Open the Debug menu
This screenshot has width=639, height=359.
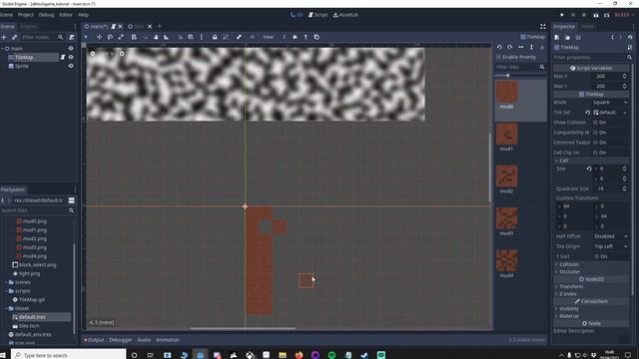pos(46,15)
